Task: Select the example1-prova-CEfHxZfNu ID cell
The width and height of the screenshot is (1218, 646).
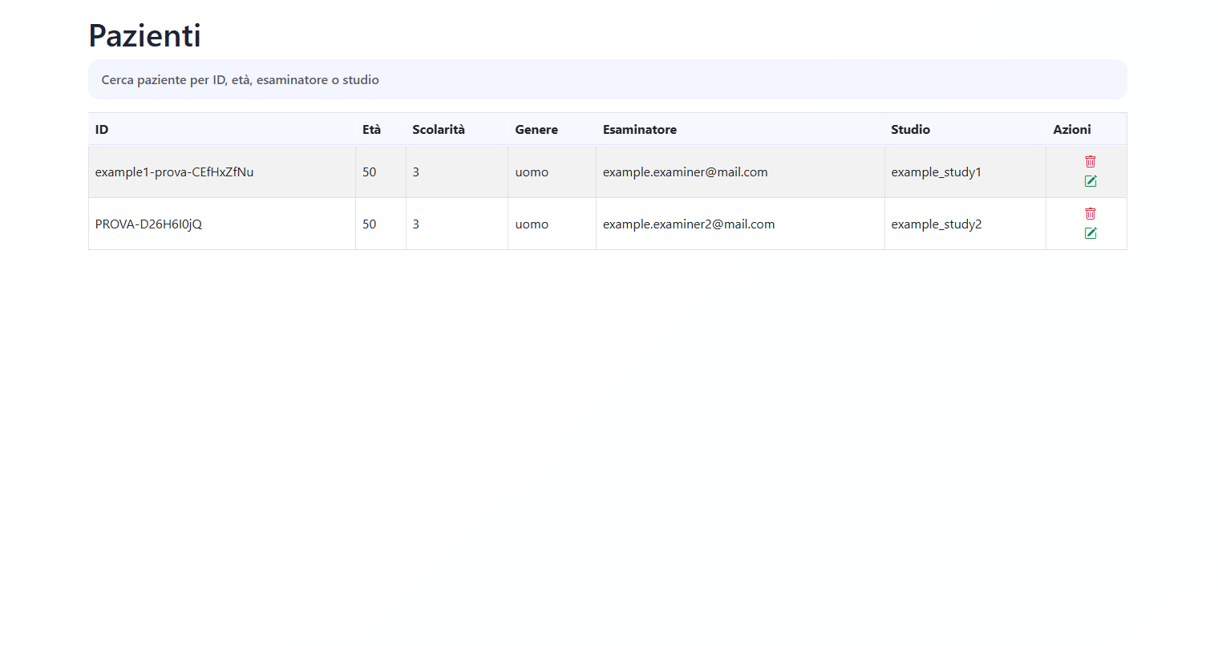Action: click(x=174, y=172)
